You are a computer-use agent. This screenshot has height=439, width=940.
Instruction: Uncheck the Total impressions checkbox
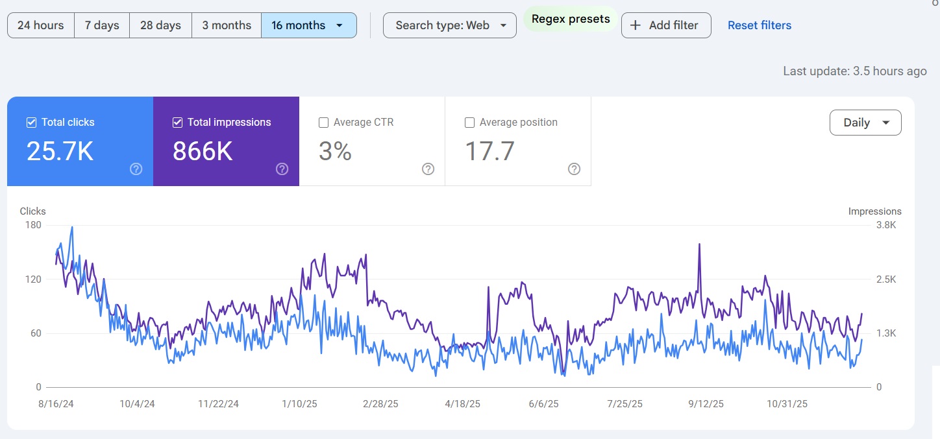(177, 123)
